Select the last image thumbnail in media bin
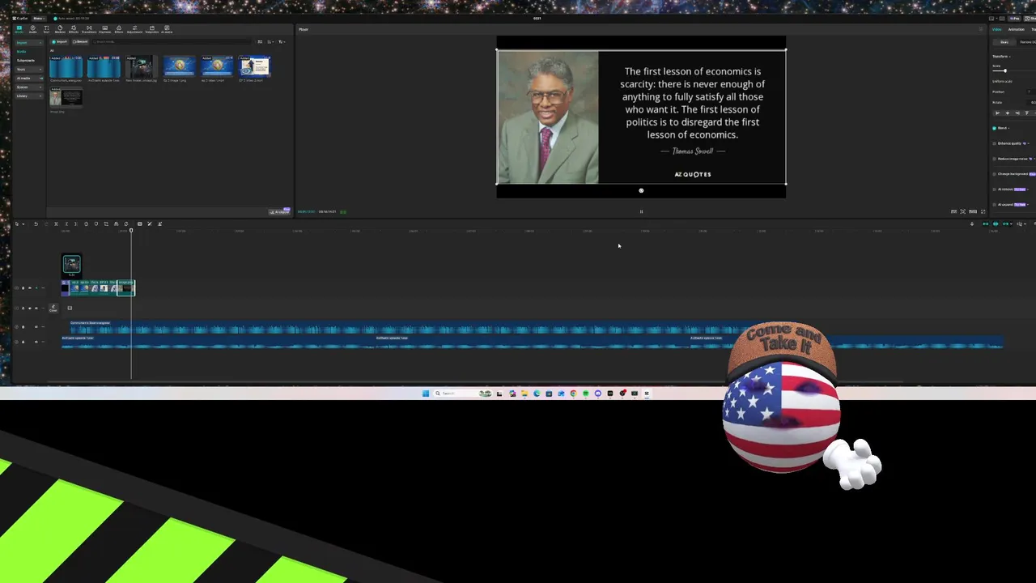This screenshot has height=583, width=1036. (66, 97)
